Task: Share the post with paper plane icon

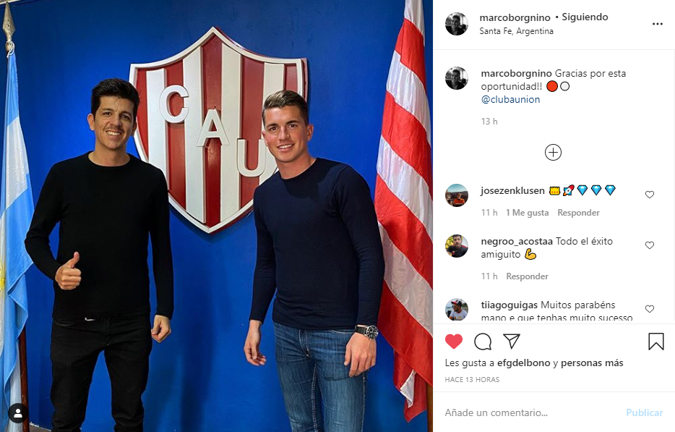Action: [x=512, y=341]
